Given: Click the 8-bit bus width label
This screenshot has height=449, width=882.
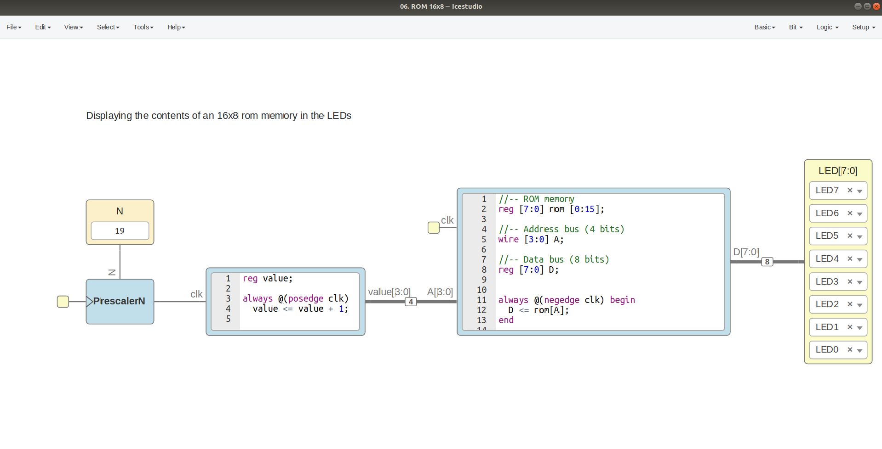Looking at the screenshot, I should click(767, 262).
